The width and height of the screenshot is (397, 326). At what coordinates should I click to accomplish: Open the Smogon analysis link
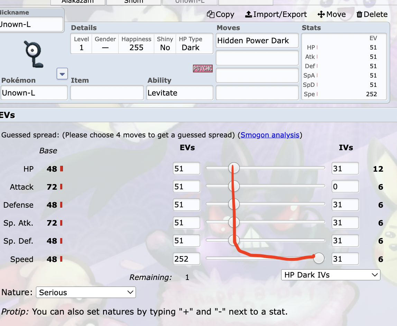click(x=270, y=135)
